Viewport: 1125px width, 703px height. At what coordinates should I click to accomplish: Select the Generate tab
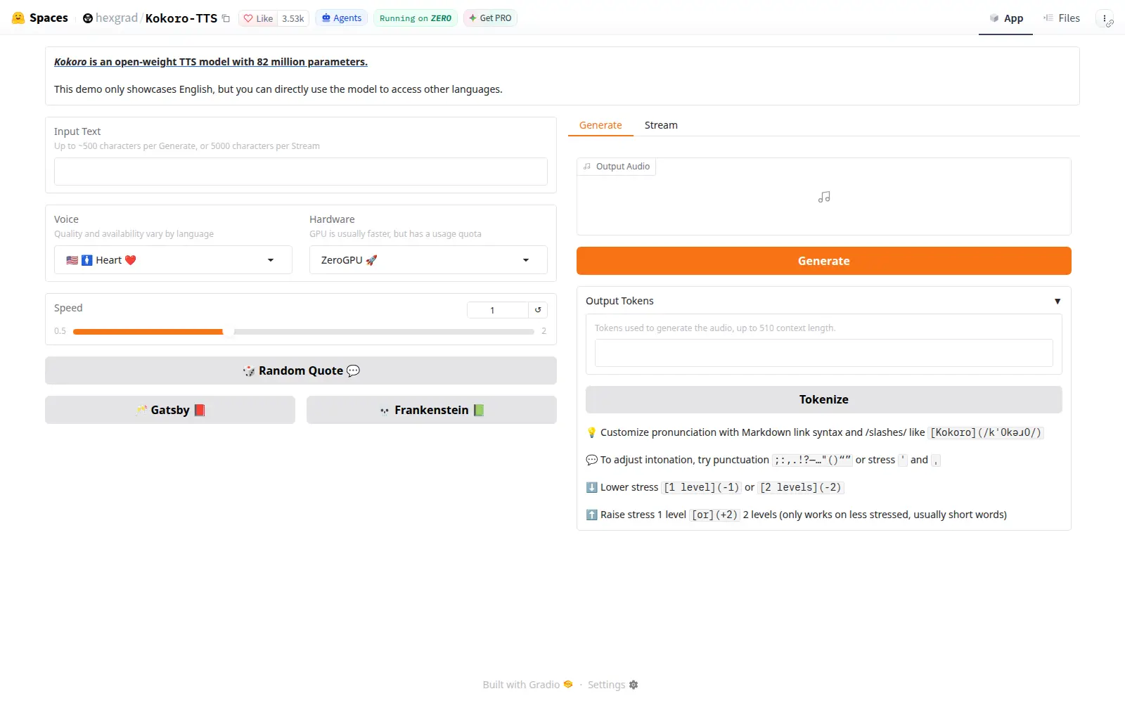point(600,125)
